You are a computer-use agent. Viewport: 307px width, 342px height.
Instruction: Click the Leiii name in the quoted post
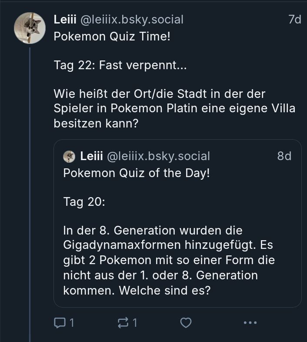pos(91,156)
